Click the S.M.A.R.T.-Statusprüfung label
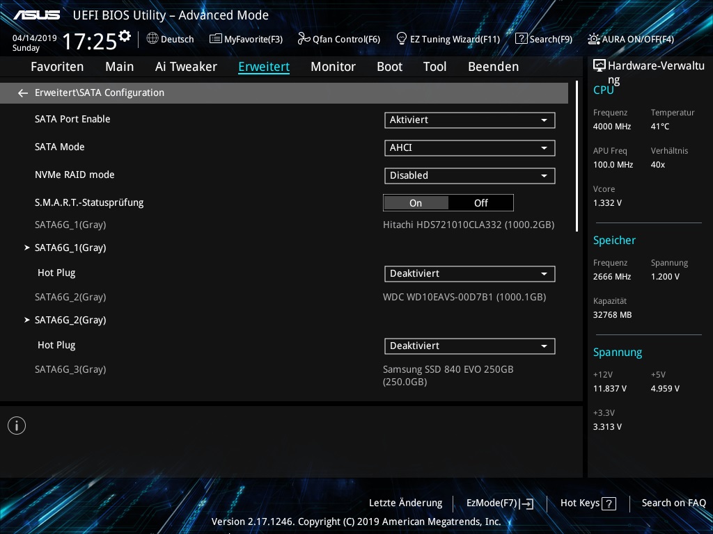Viewport: 713px width, 534px height. tap(89, 202)
